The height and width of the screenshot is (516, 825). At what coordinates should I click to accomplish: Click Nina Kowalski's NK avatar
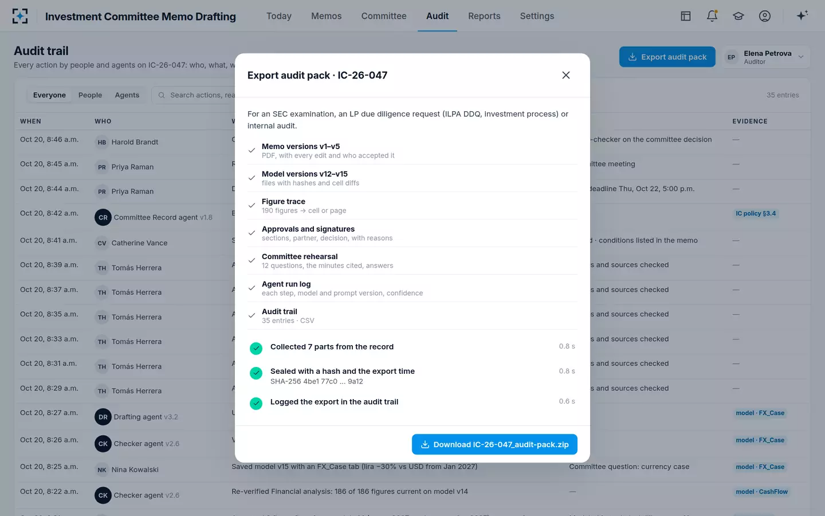[x=102, y=470]
